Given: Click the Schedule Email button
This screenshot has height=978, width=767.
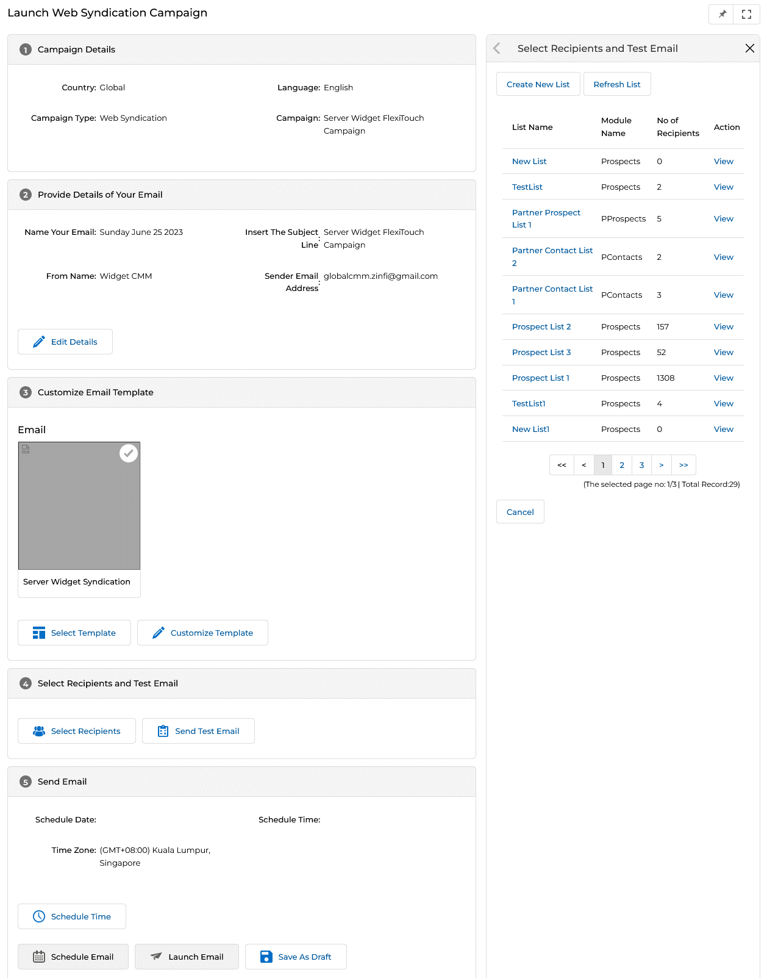Looking at the screenshot, I should 73,957.
